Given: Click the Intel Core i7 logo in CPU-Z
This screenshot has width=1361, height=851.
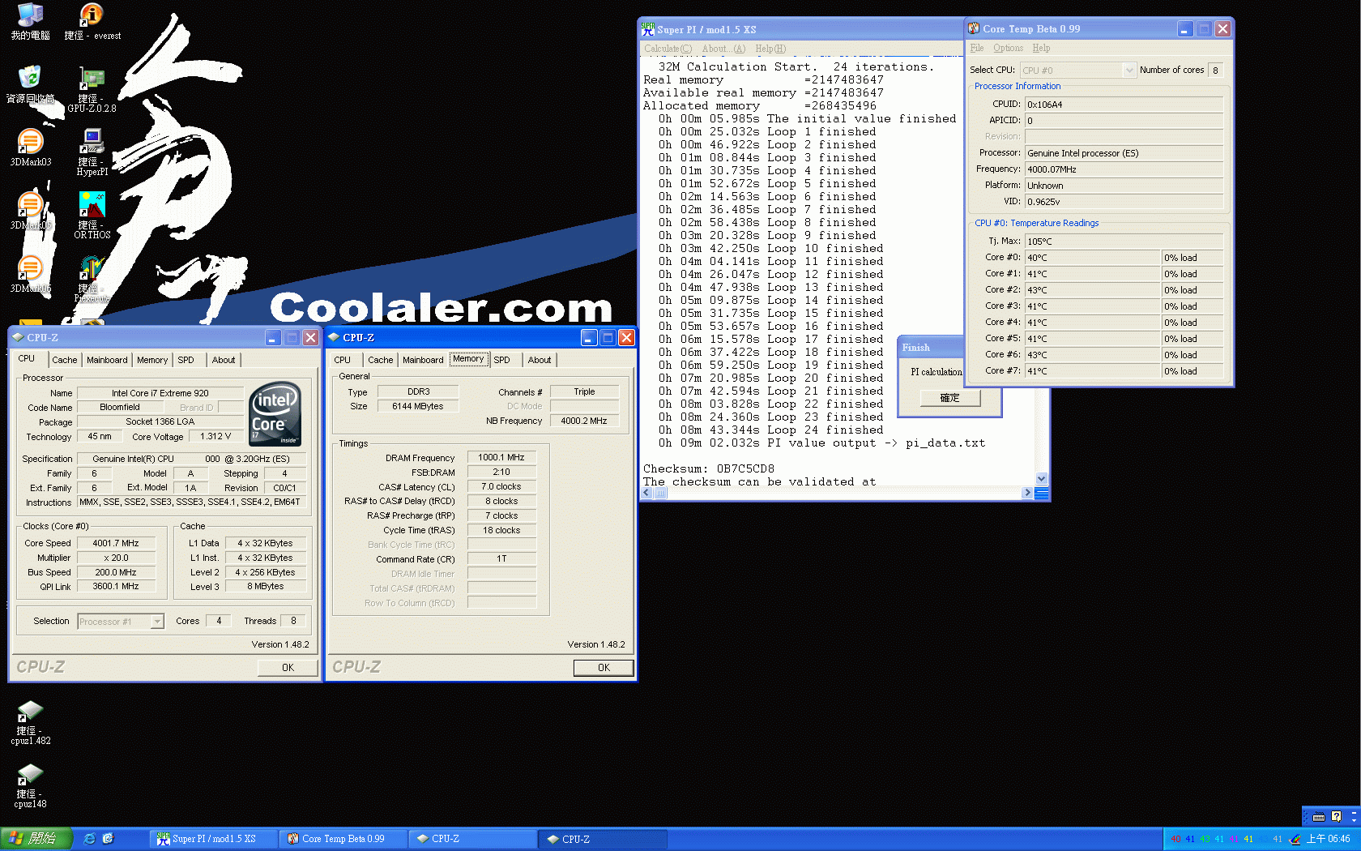Looking at the screenshot, I should [x=275, y=413].
